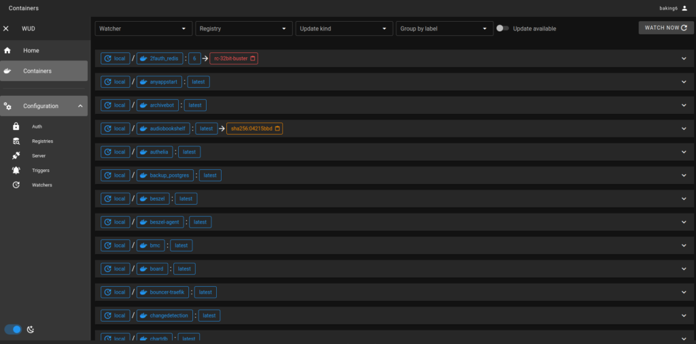Toggle the Update available switch
Image resolution: width=696 pixels, height=344 pixels.
pyautogui.click(x=502, y=29)
